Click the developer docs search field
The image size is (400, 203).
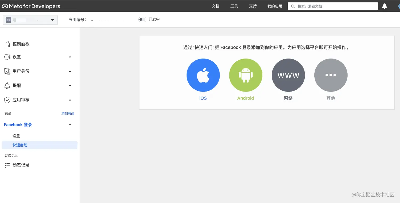(333, 6)
